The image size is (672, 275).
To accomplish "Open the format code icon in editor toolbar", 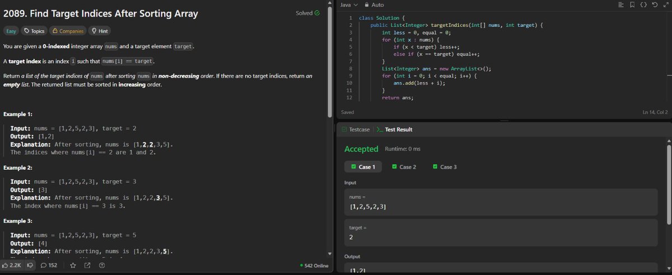I will tap(620, 4).
